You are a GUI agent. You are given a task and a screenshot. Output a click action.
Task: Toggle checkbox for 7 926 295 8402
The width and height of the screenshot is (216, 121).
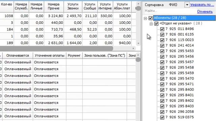pyautogui.click(x=162, y=101)
